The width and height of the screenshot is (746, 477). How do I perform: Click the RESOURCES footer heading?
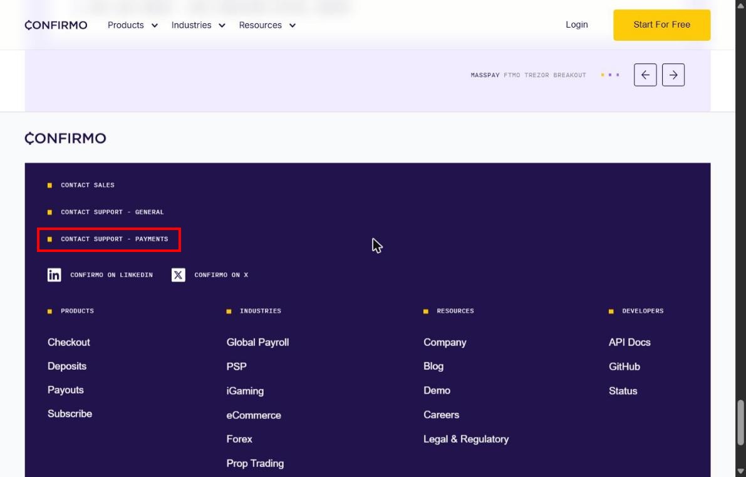tap(455, 311)
